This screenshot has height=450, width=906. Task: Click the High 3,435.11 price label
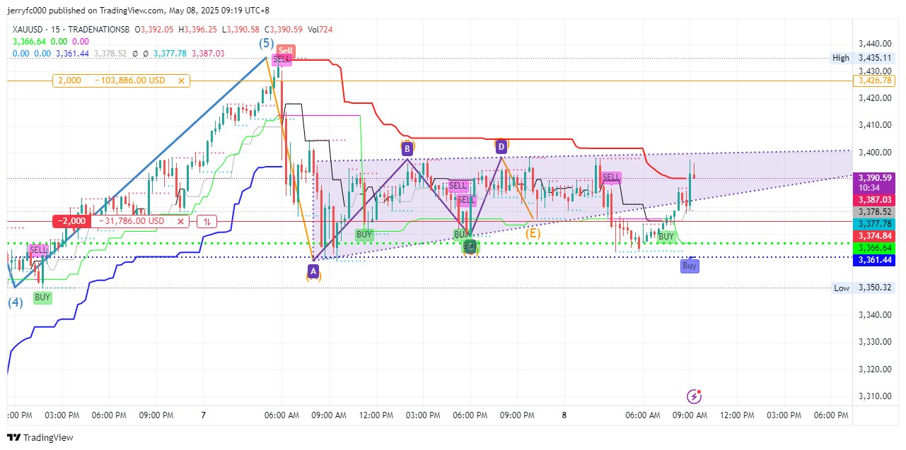[x=861, y=58]
